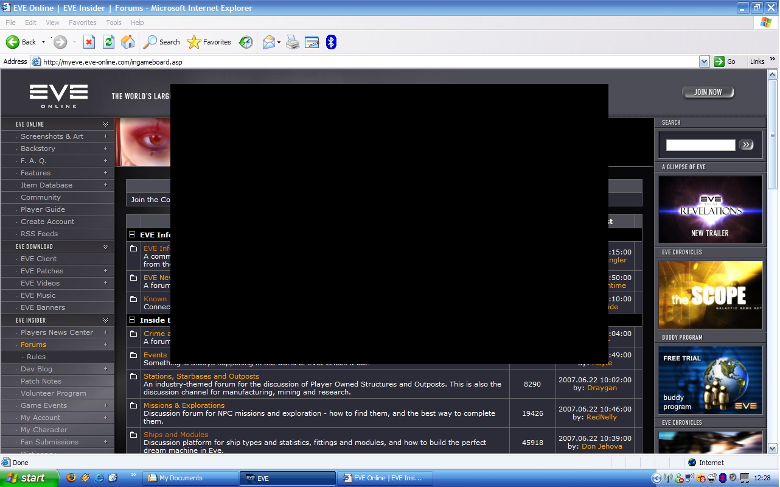Print the page with the printer icon
Screen dimensions: 780x487
pyautogui.click(x=293, y=42)
